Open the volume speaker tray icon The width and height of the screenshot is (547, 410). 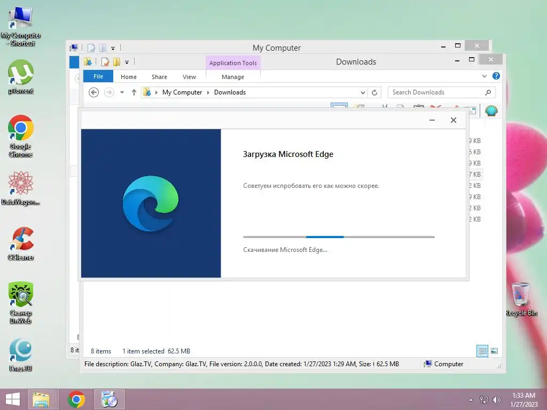pyautogui.click(x=496, y=400)
